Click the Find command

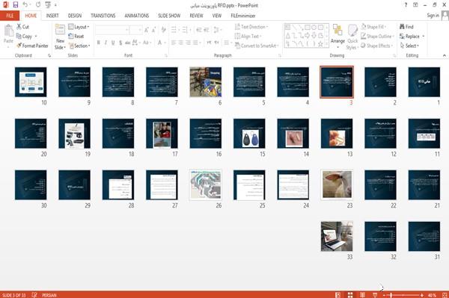click(x=406, y=27)
